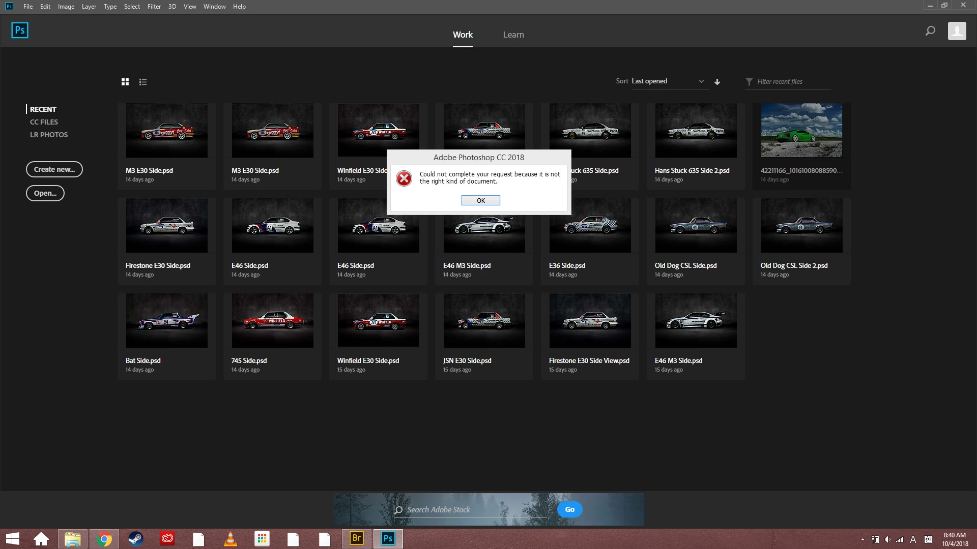Open the 3D menu
The image size is (977, 549).
point(172,7)
